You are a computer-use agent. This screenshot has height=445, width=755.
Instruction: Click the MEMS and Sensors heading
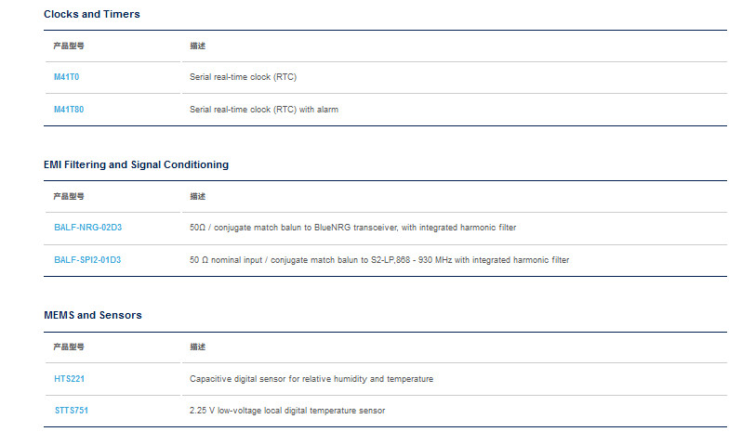[x=93, y=315]
